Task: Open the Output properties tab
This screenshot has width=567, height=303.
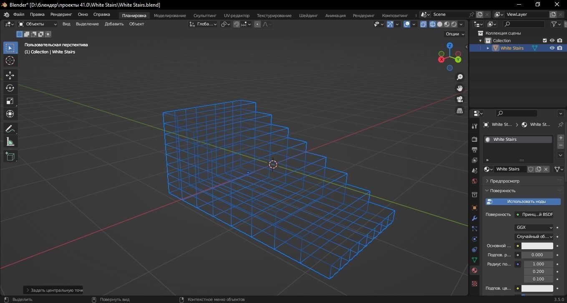Action: point(474,150)
